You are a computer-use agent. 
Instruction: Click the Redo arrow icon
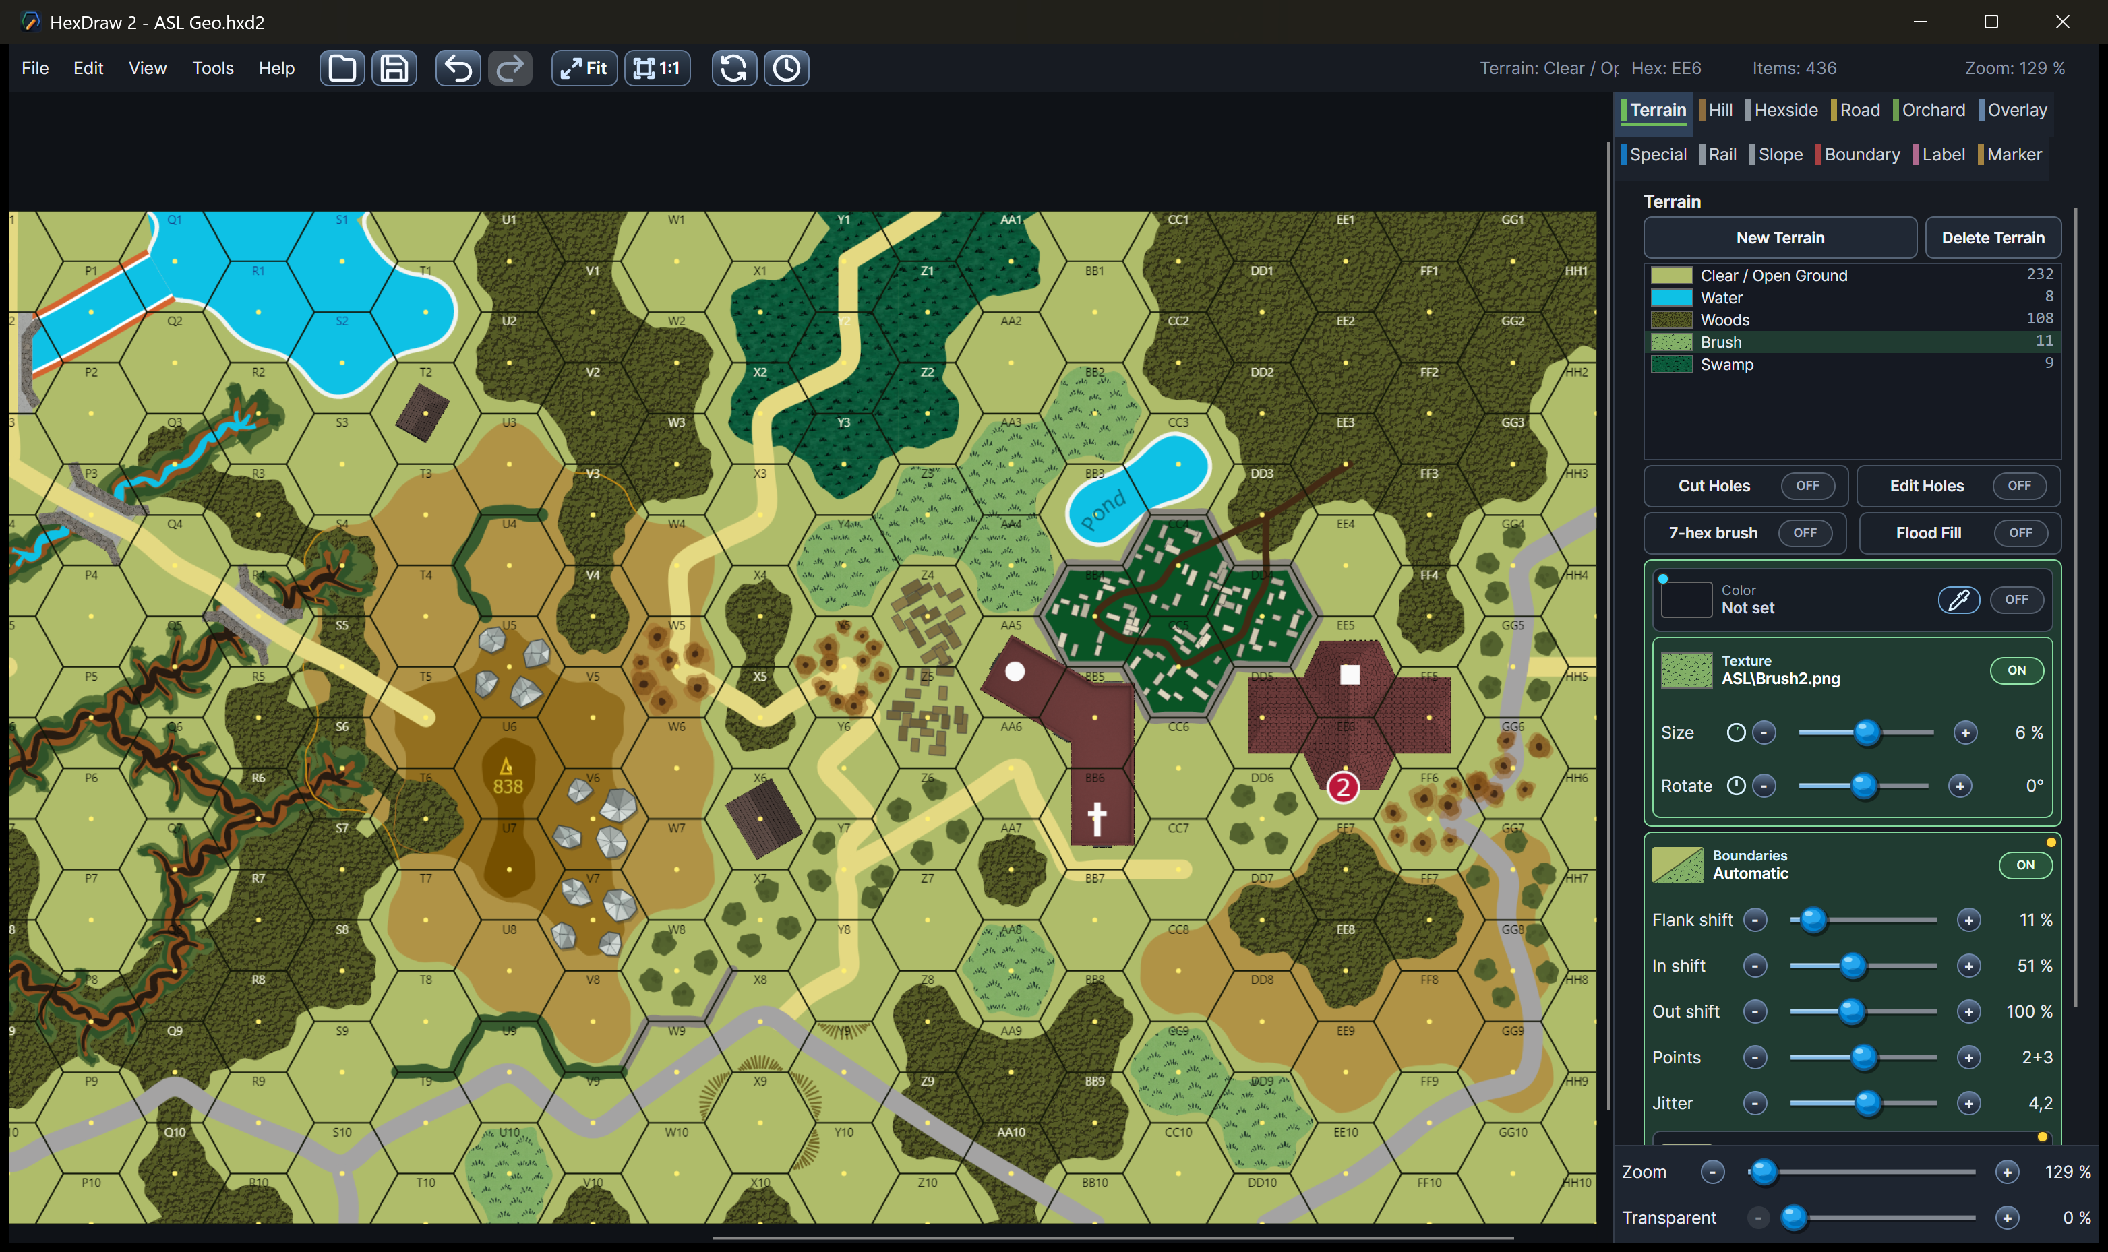(x=510, y=68)
